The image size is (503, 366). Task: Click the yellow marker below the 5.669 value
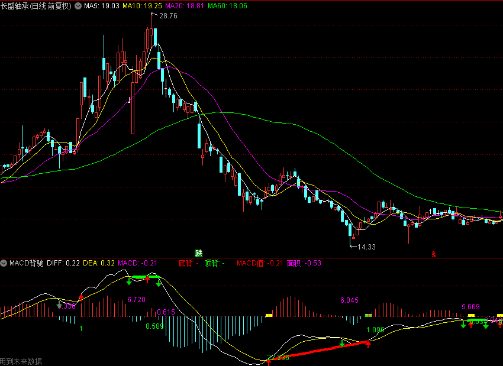(x=471, y=315)
